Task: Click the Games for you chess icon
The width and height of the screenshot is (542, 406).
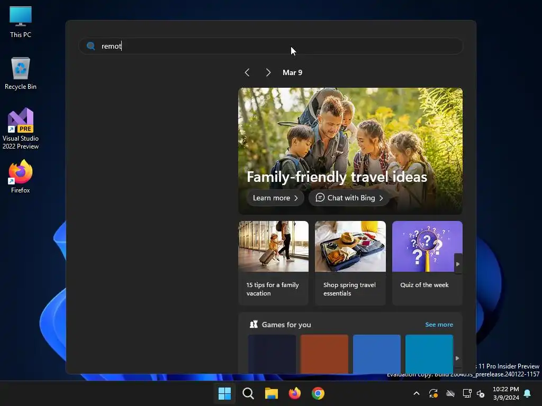Action: [254, 324]
